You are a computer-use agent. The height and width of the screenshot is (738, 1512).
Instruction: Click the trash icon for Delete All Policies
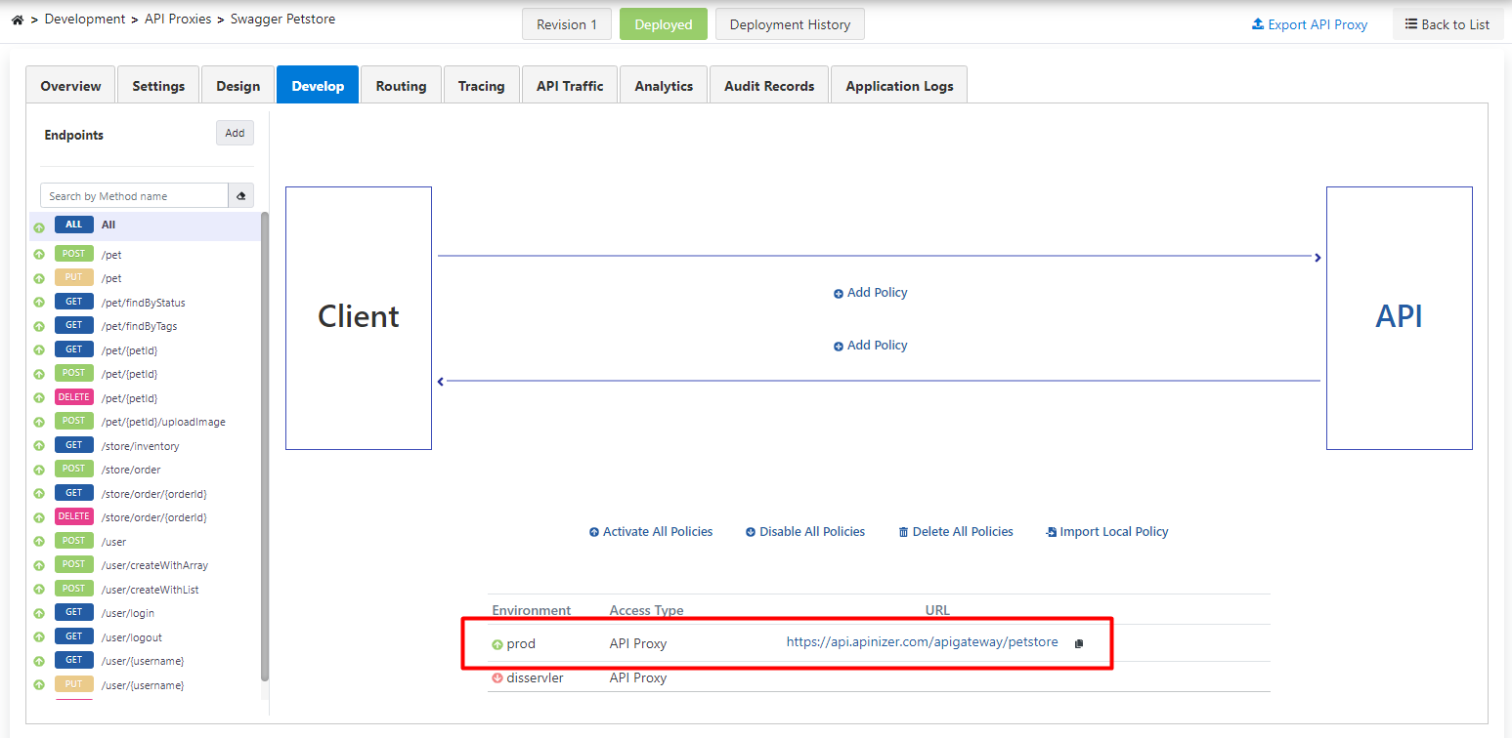coord(903,533)
